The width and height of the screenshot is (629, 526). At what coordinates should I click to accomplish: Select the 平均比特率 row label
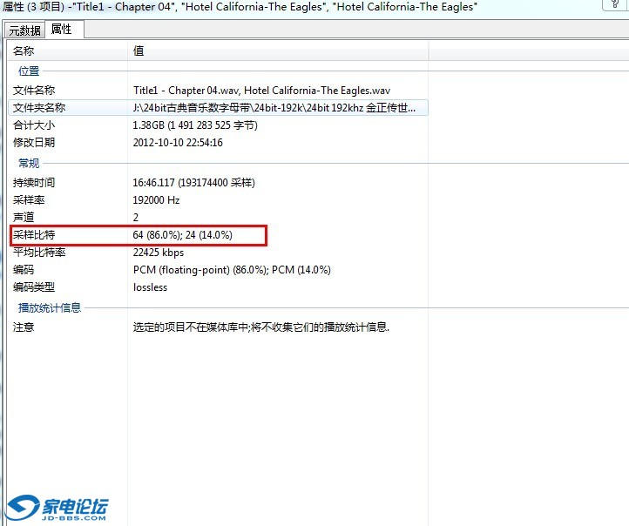(x=39, y=253)
